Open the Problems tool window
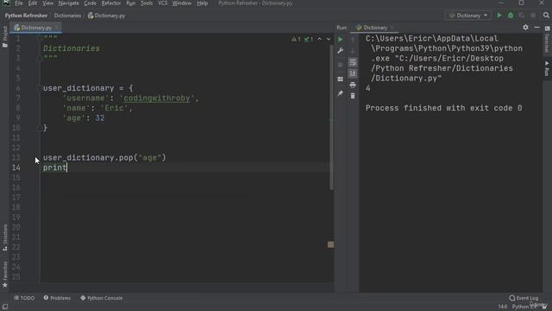 pyautogui.click(x=57, y=298)
